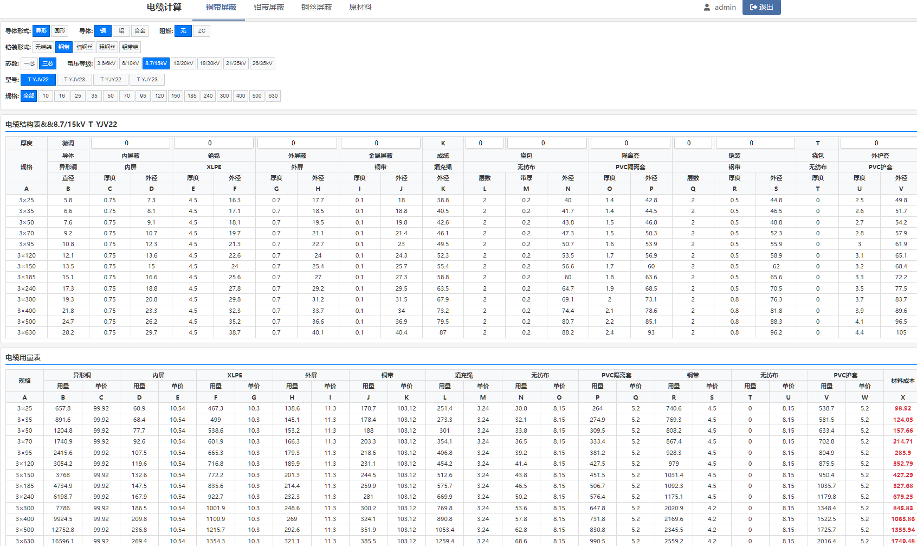
Task: Click the 退出 logout button
Action: pos(761,8)
